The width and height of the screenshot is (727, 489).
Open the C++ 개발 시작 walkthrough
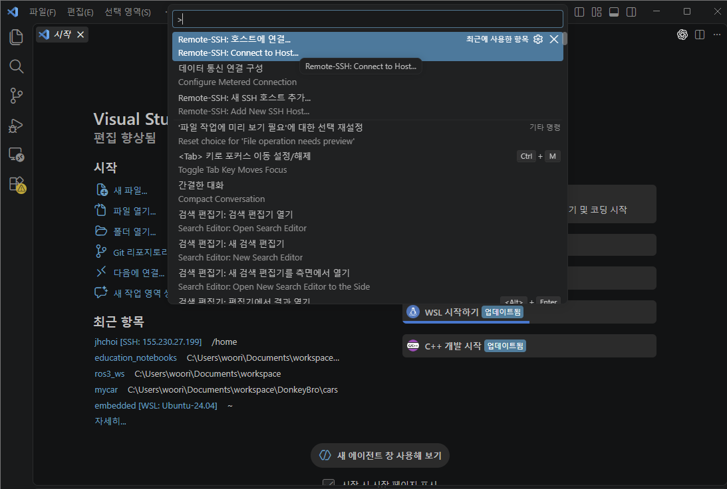pos(529,346)
